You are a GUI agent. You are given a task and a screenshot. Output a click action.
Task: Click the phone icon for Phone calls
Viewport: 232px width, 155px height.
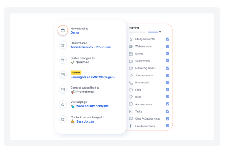(x=131, y=83)
